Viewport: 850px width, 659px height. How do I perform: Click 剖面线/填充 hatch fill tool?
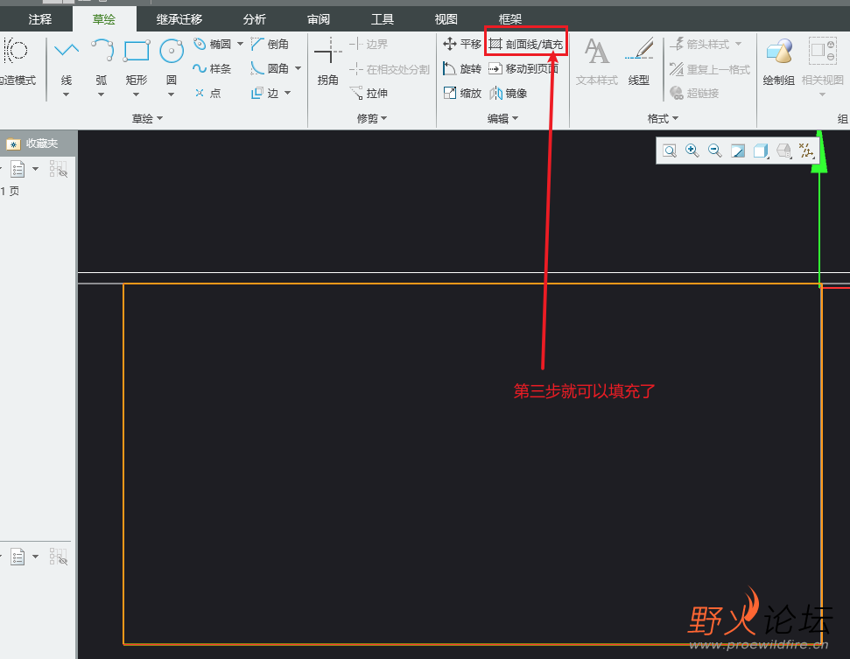click(x=526, y=45)
